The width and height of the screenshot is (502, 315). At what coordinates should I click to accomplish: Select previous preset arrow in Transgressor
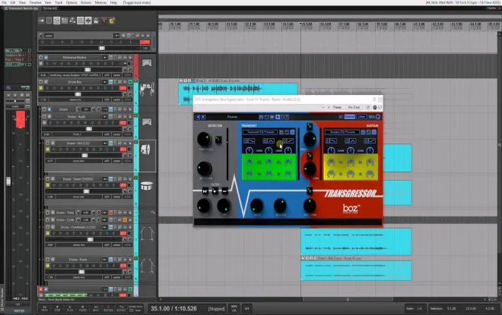point(198,117)
